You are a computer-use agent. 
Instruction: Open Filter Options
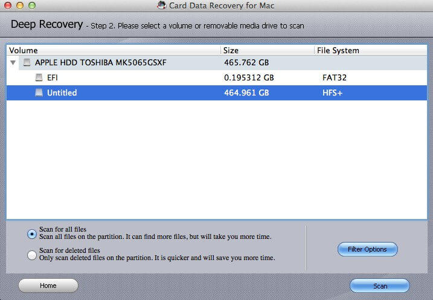tap(368, 249)
